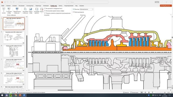
Task: Open the Монитор selection combo box
Action: (x=86, y=9)
